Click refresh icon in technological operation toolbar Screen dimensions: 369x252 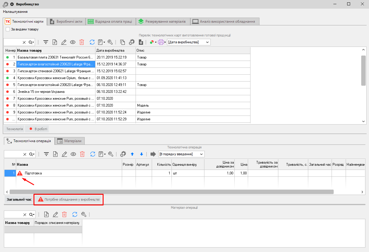coord(93,154)
